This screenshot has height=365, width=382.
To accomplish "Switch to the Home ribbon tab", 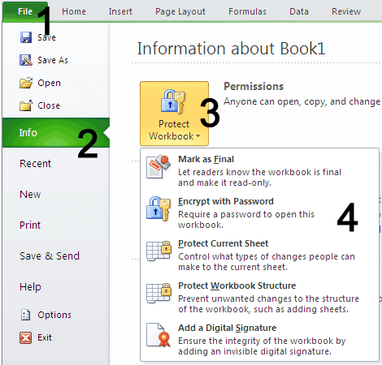I will [x=74, y=11].
